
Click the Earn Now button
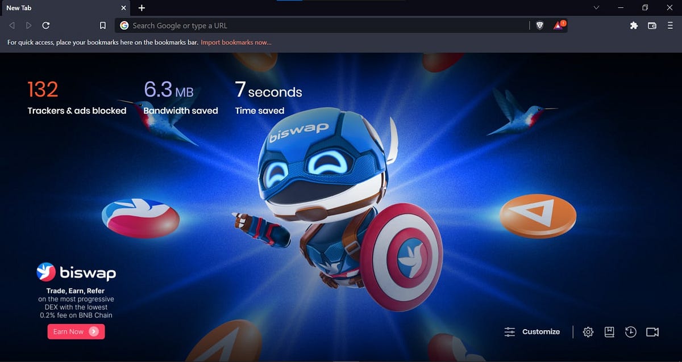click(x=76, y=331)
